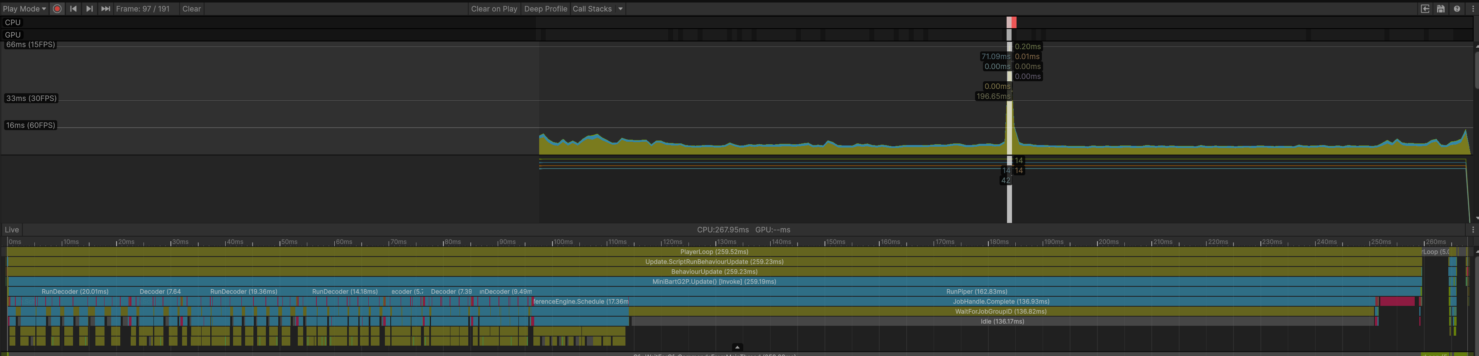
Task: Toggle the profiler record button
Action: pyautogui.click(x=57, y=9)
